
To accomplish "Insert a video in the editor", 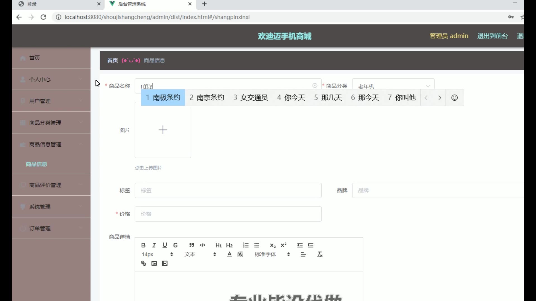I will coord(165,263).
